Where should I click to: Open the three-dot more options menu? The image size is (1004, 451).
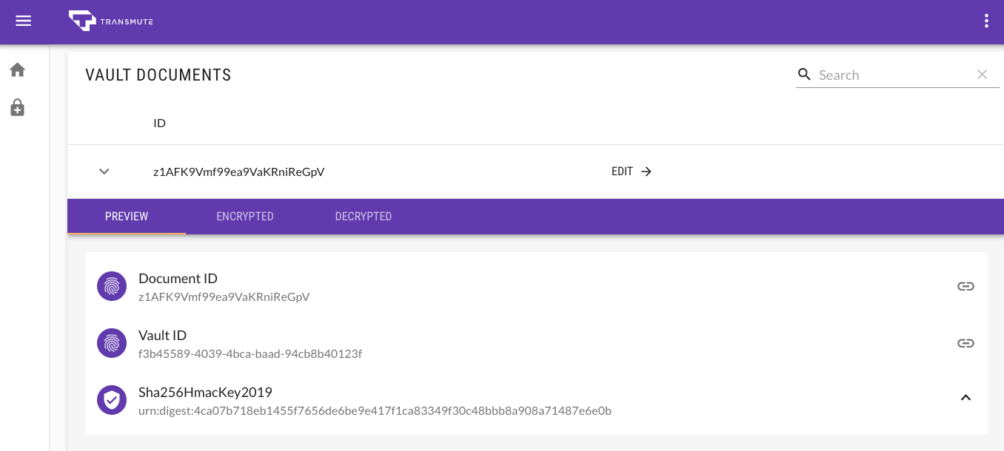point(986,21)
